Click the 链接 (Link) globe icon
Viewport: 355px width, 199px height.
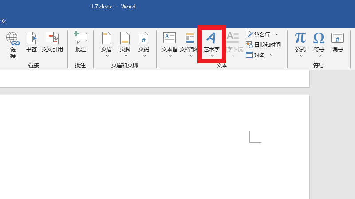coord(12,39)
